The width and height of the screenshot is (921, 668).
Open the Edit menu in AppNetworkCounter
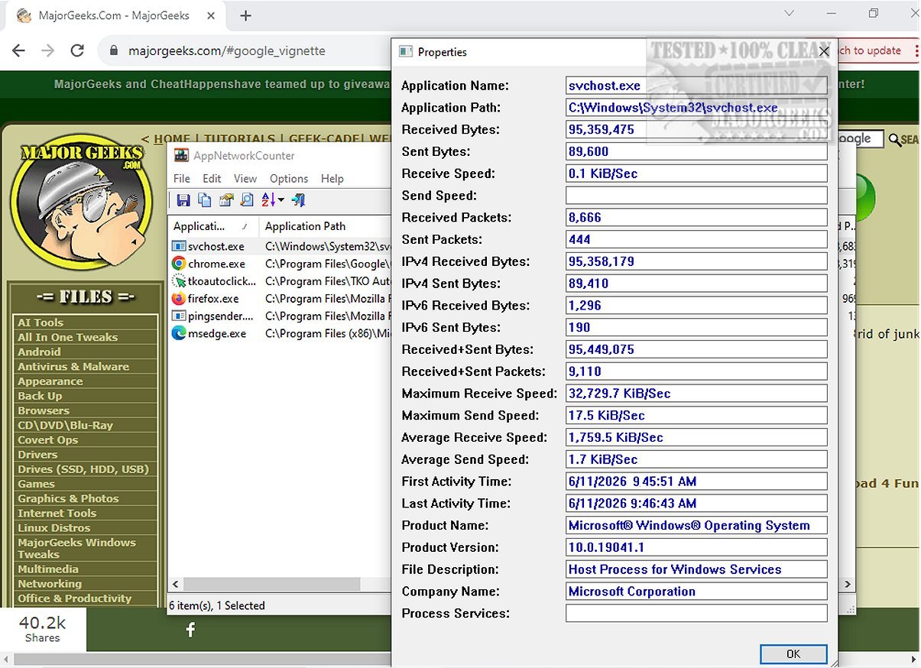point(212,178)
